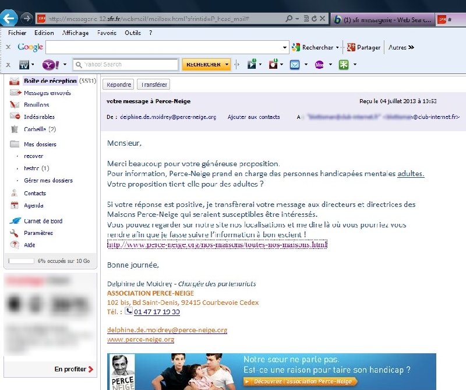Click the www.perce-neige.org signature link
The height and width of the screenshot is (390, 466).
pos(140,339)
